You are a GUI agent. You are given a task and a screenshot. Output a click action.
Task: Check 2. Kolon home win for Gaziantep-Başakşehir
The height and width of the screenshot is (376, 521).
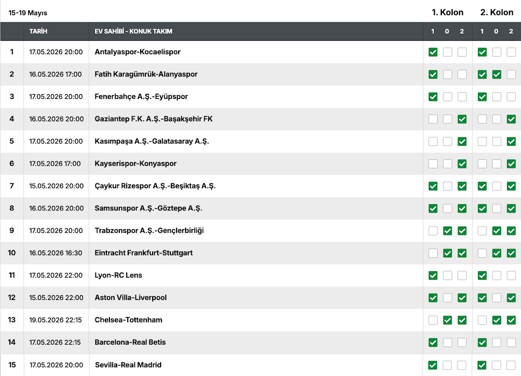(482, 119)
